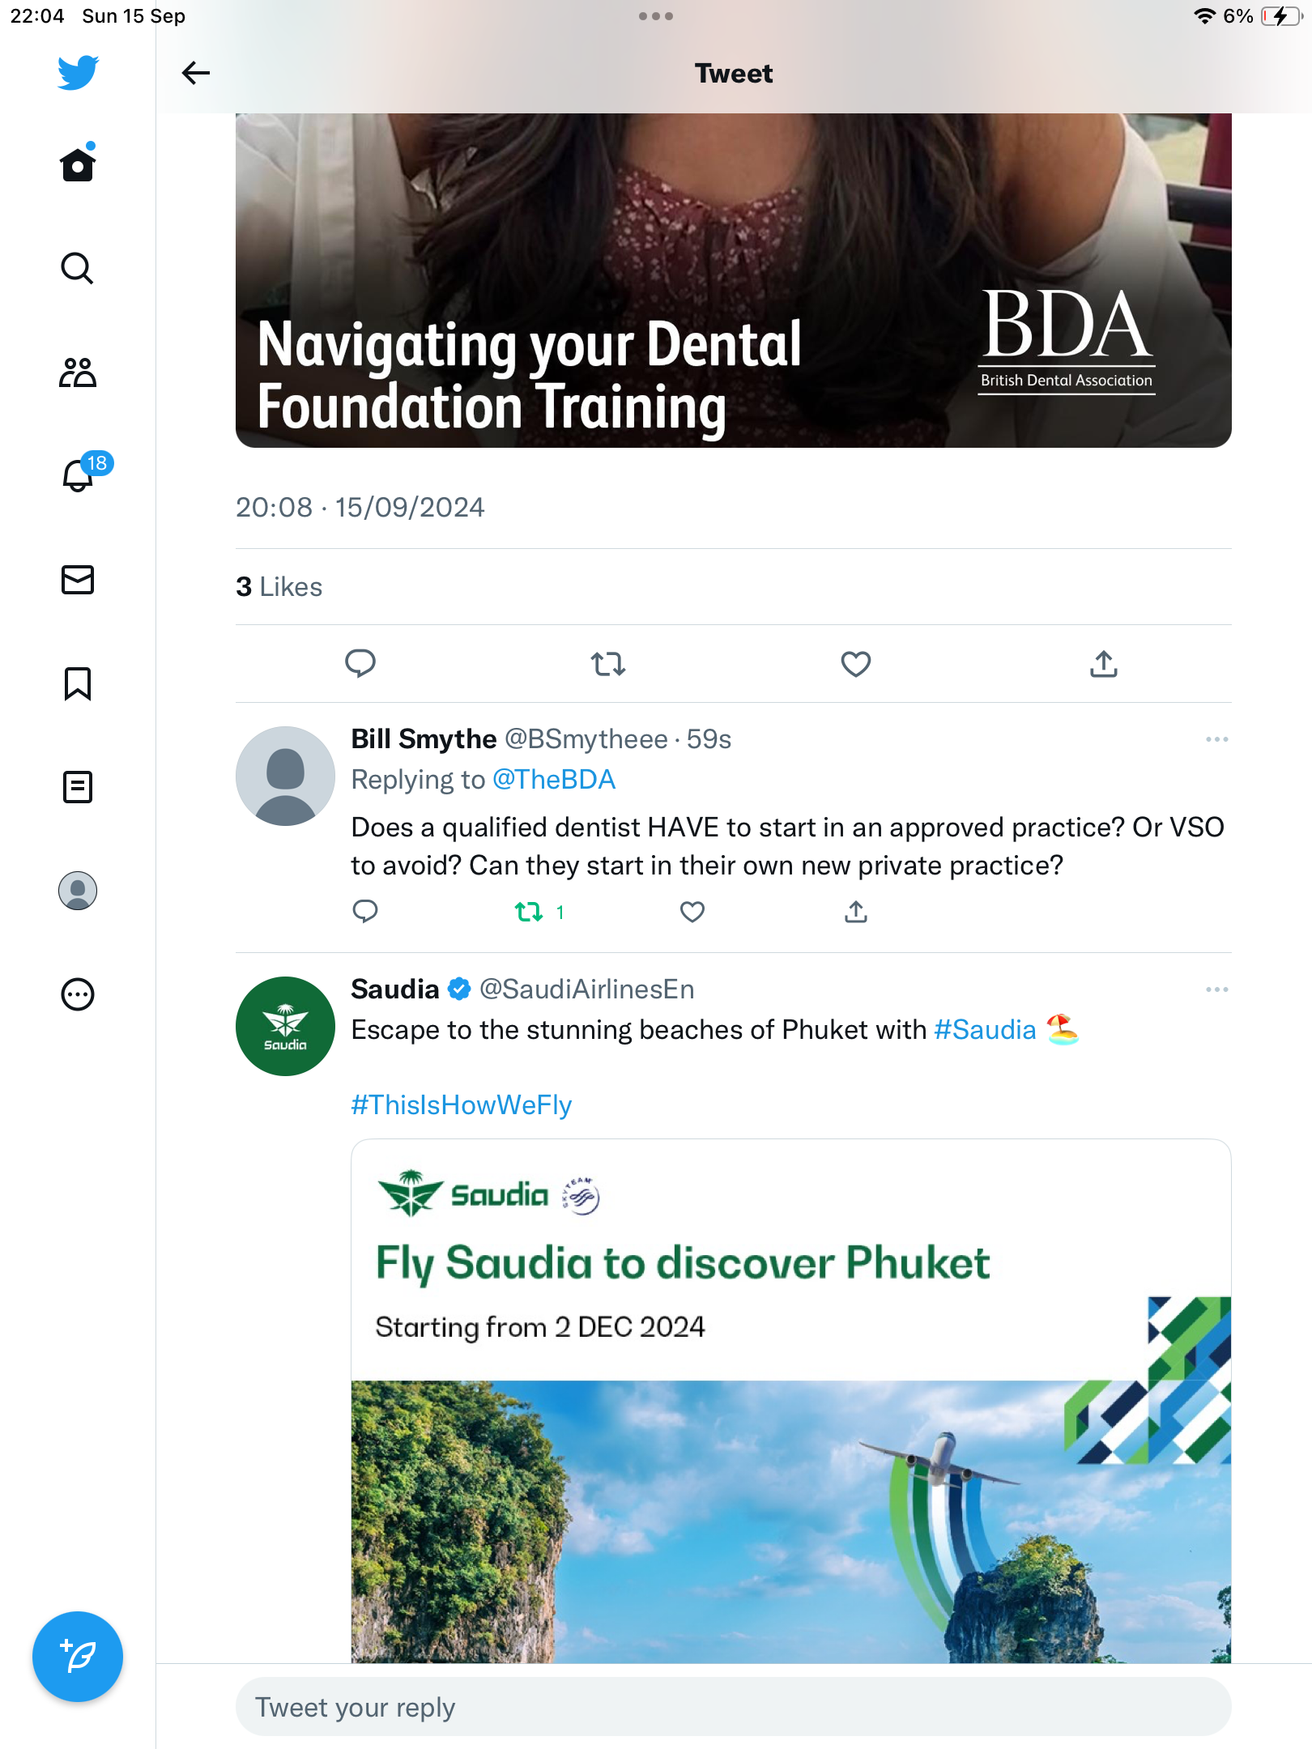Screen dimensions: 1312x1749
Task: Compose a new tweet with blue button
Action: coord(78,1657)
